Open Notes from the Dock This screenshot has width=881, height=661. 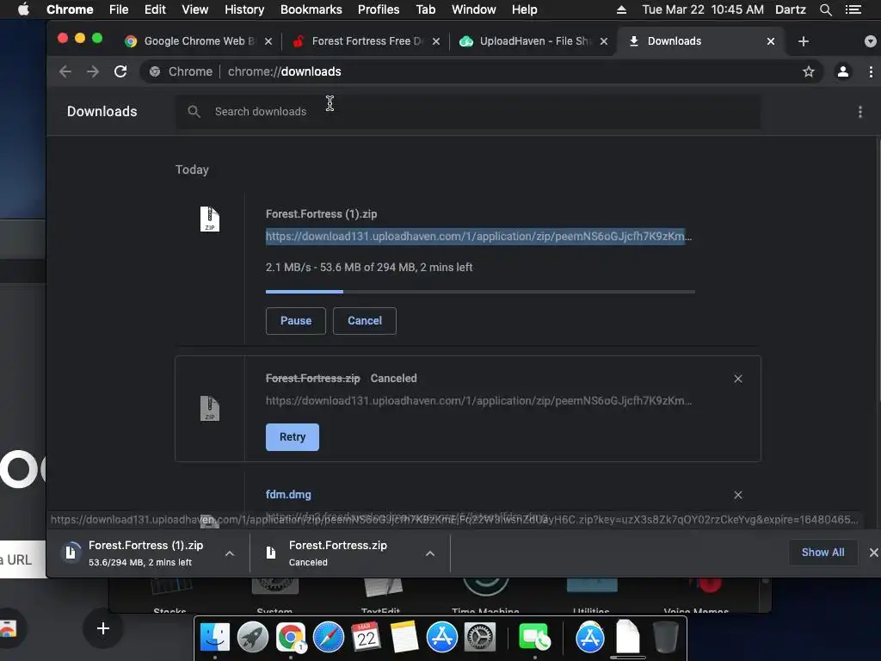(404, 638)
